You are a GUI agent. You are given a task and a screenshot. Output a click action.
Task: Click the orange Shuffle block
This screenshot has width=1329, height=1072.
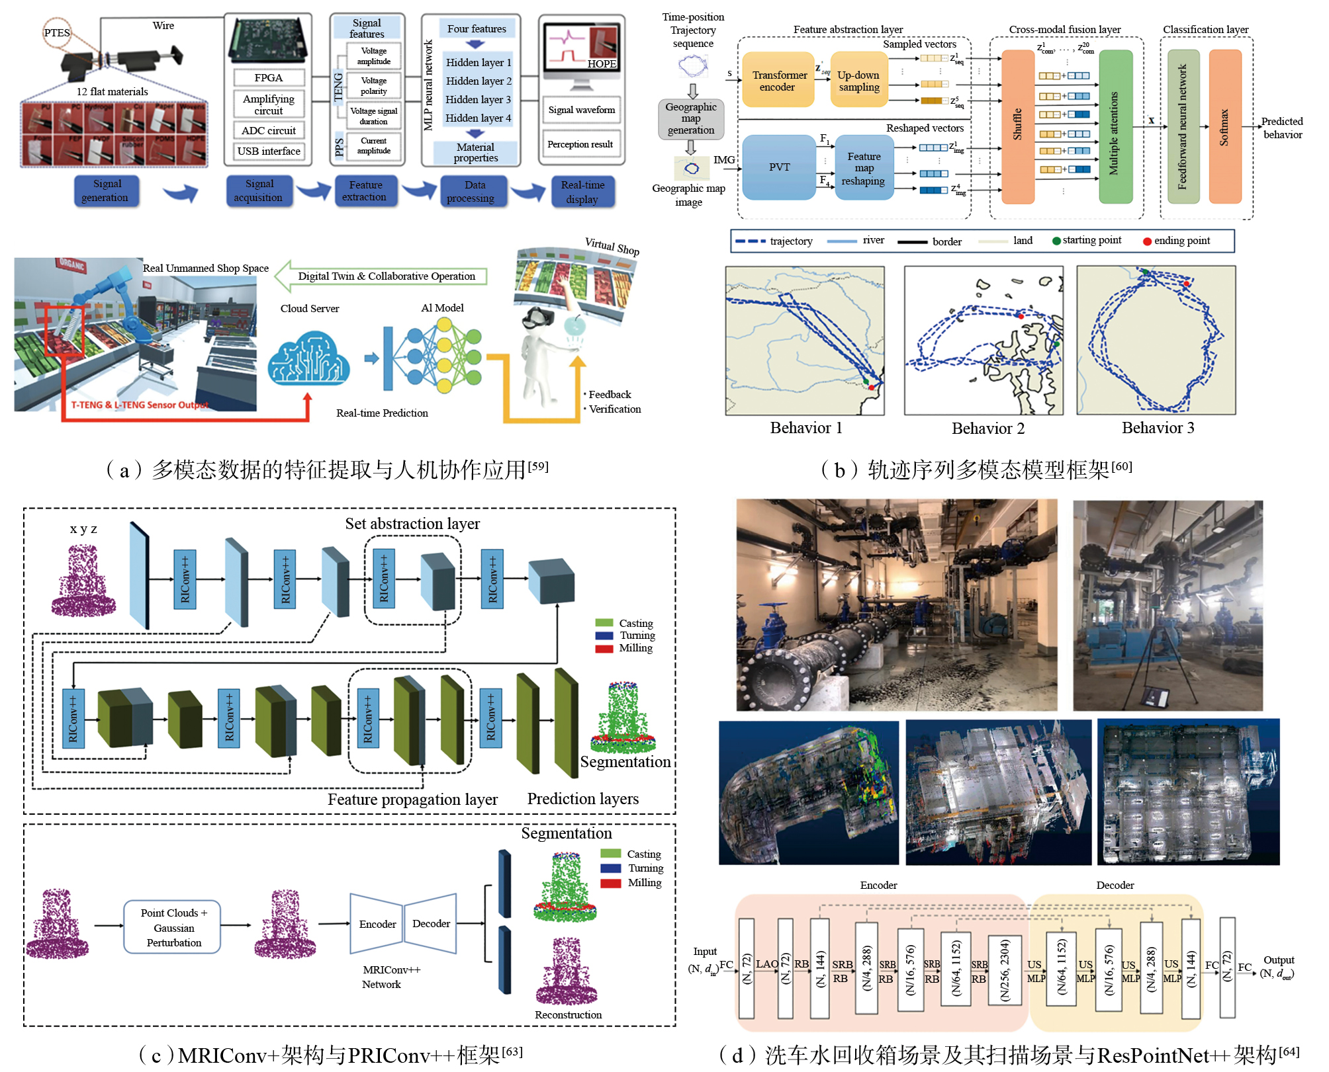tap(1017, 126)
